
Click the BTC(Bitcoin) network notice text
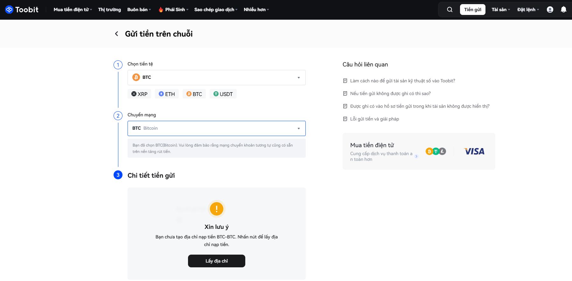coord(213,148)
